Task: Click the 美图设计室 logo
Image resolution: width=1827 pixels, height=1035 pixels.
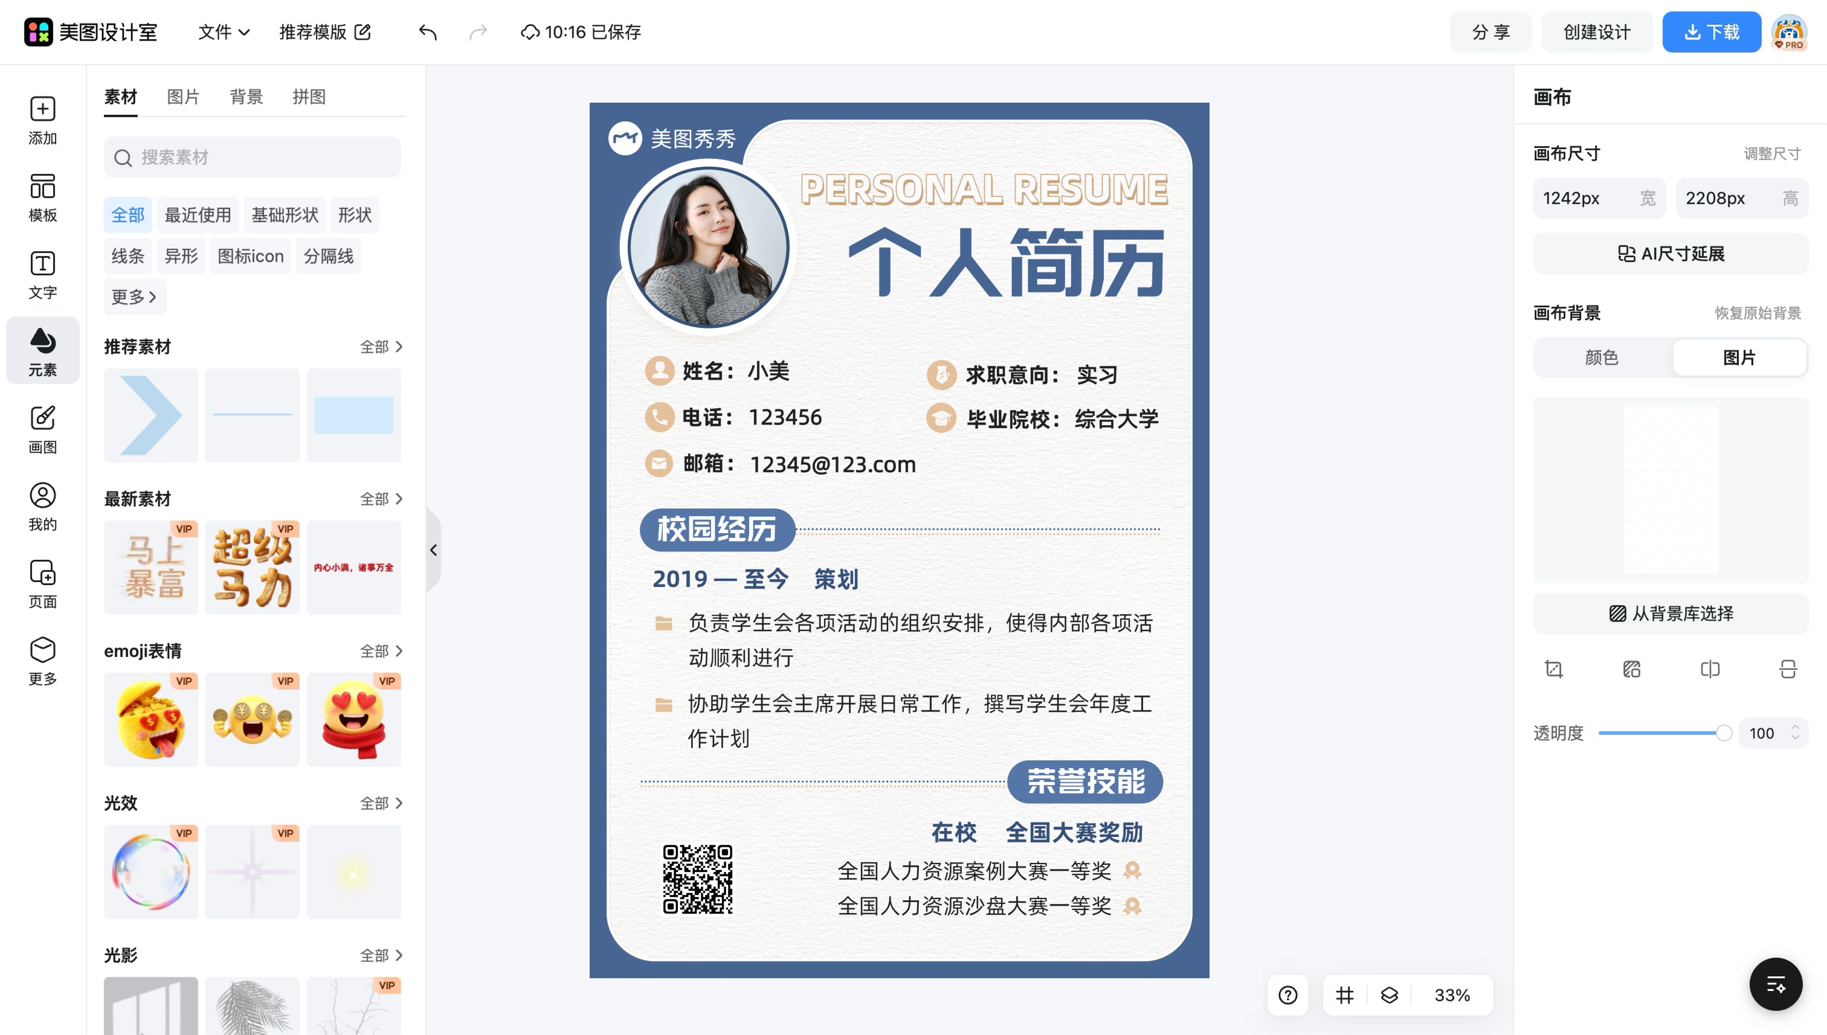Action: click(90, 32)
